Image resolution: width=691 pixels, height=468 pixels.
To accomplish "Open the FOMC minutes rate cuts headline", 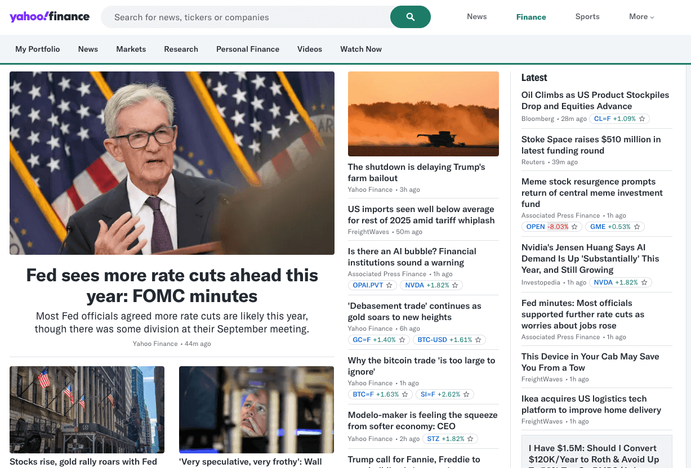I will click(x=172, y=284).
